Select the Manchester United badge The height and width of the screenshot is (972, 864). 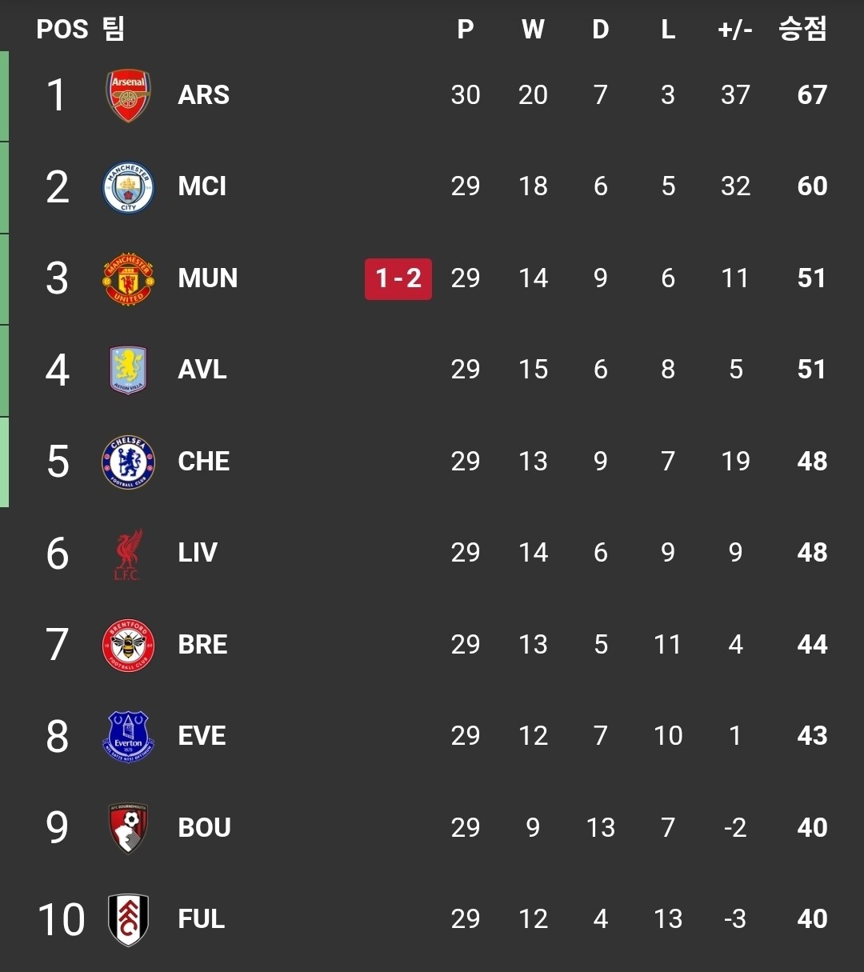tap(128, 278)
